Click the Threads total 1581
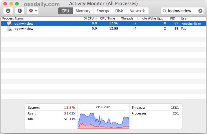The height and width of the screenshot is (134, 207). tap(175, 108)
